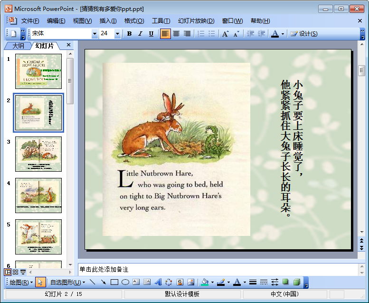Apply the fill color bucket

coord(205,282)
